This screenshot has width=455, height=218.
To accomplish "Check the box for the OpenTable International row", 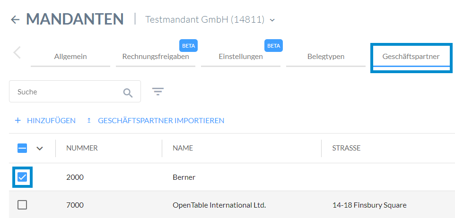I will coord(22,205).
